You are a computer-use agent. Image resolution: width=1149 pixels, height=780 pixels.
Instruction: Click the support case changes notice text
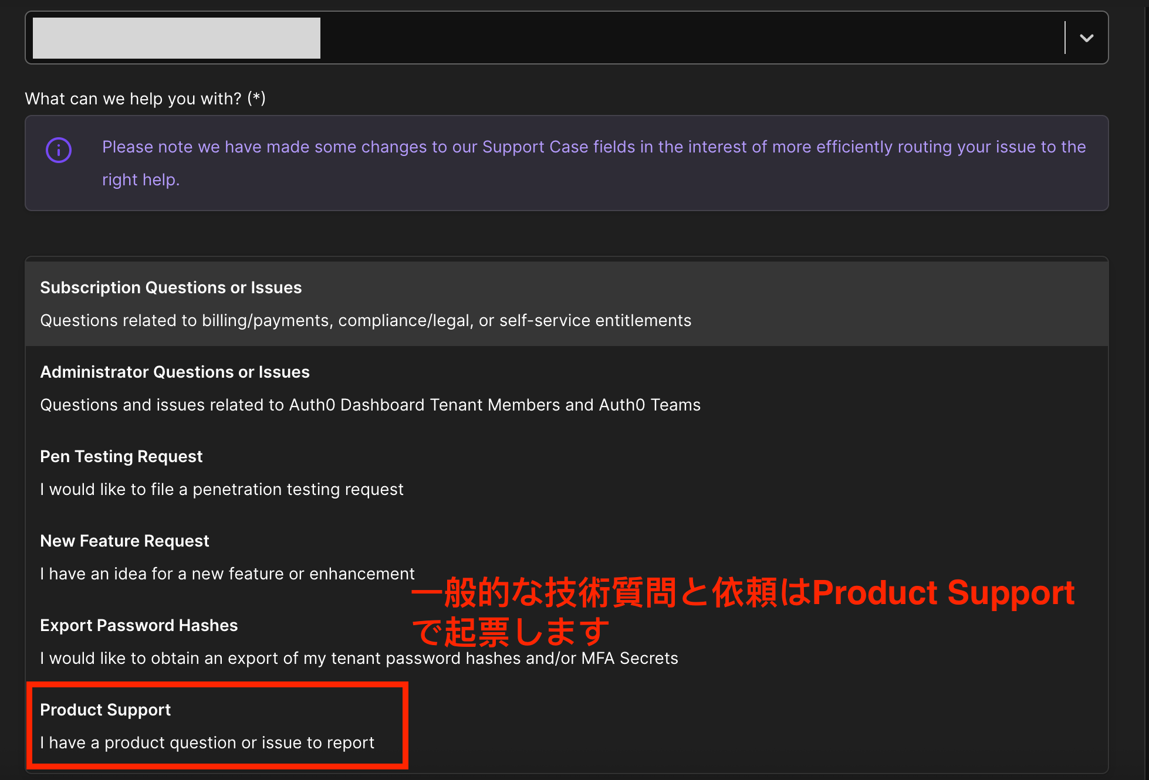click(593, 147)
